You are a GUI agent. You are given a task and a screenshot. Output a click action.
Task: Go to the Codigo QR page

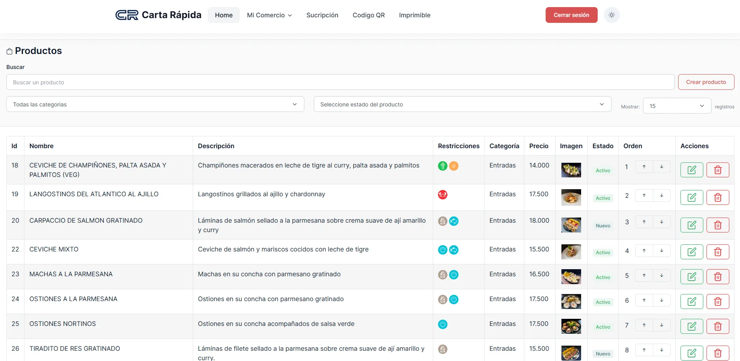(x=368, y=15)
